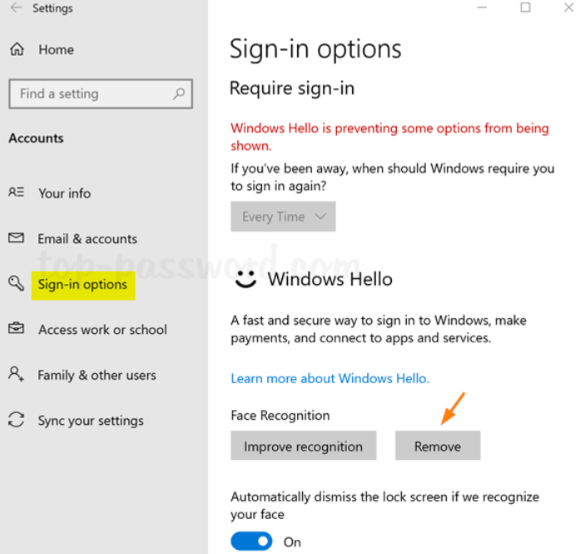580x554 pixels.
Task: Open Email & accounts page
Action: (87, 239)
